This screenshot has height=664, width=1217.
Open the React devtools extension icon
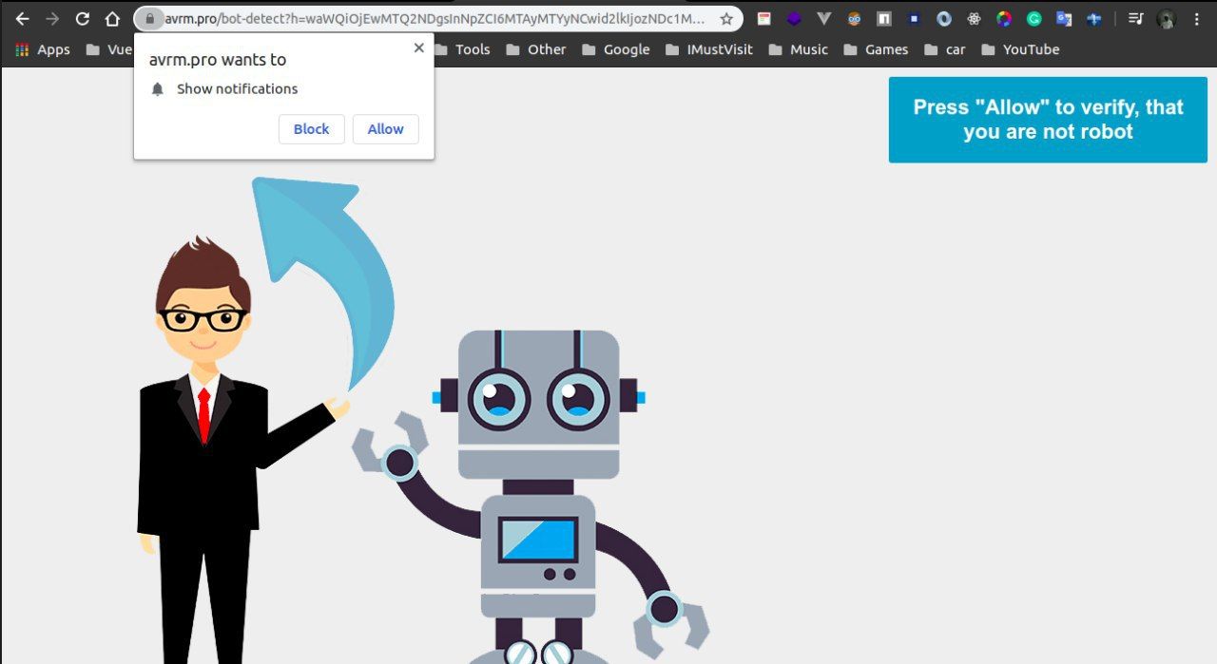[x=974, y=18]
